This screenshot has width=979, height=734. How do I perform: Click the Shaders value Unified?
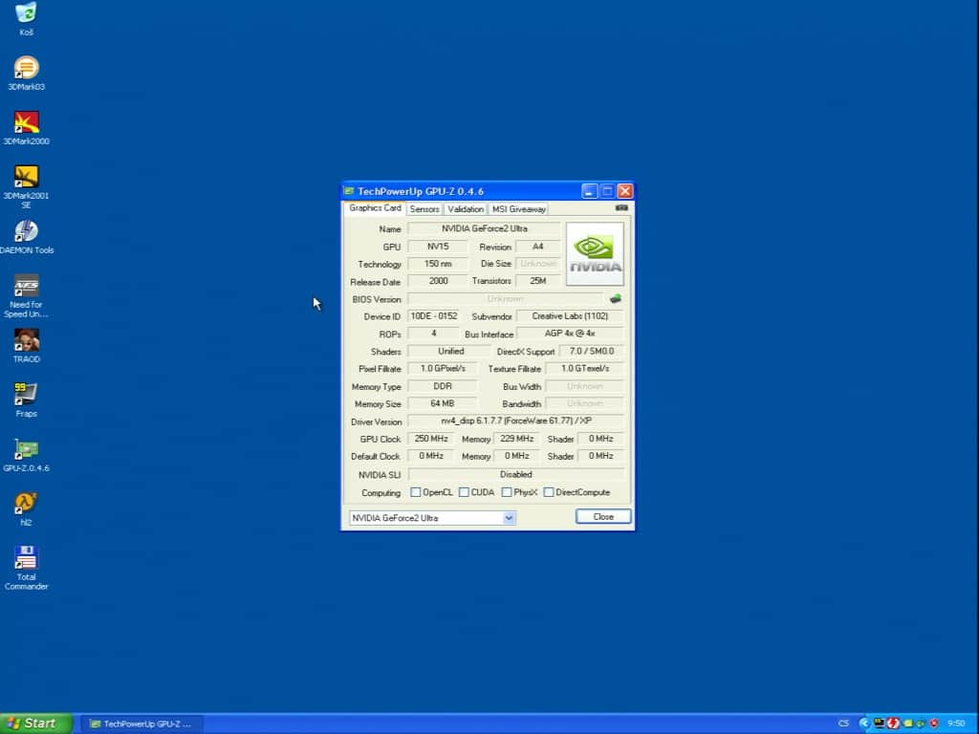tap(449, 352)
